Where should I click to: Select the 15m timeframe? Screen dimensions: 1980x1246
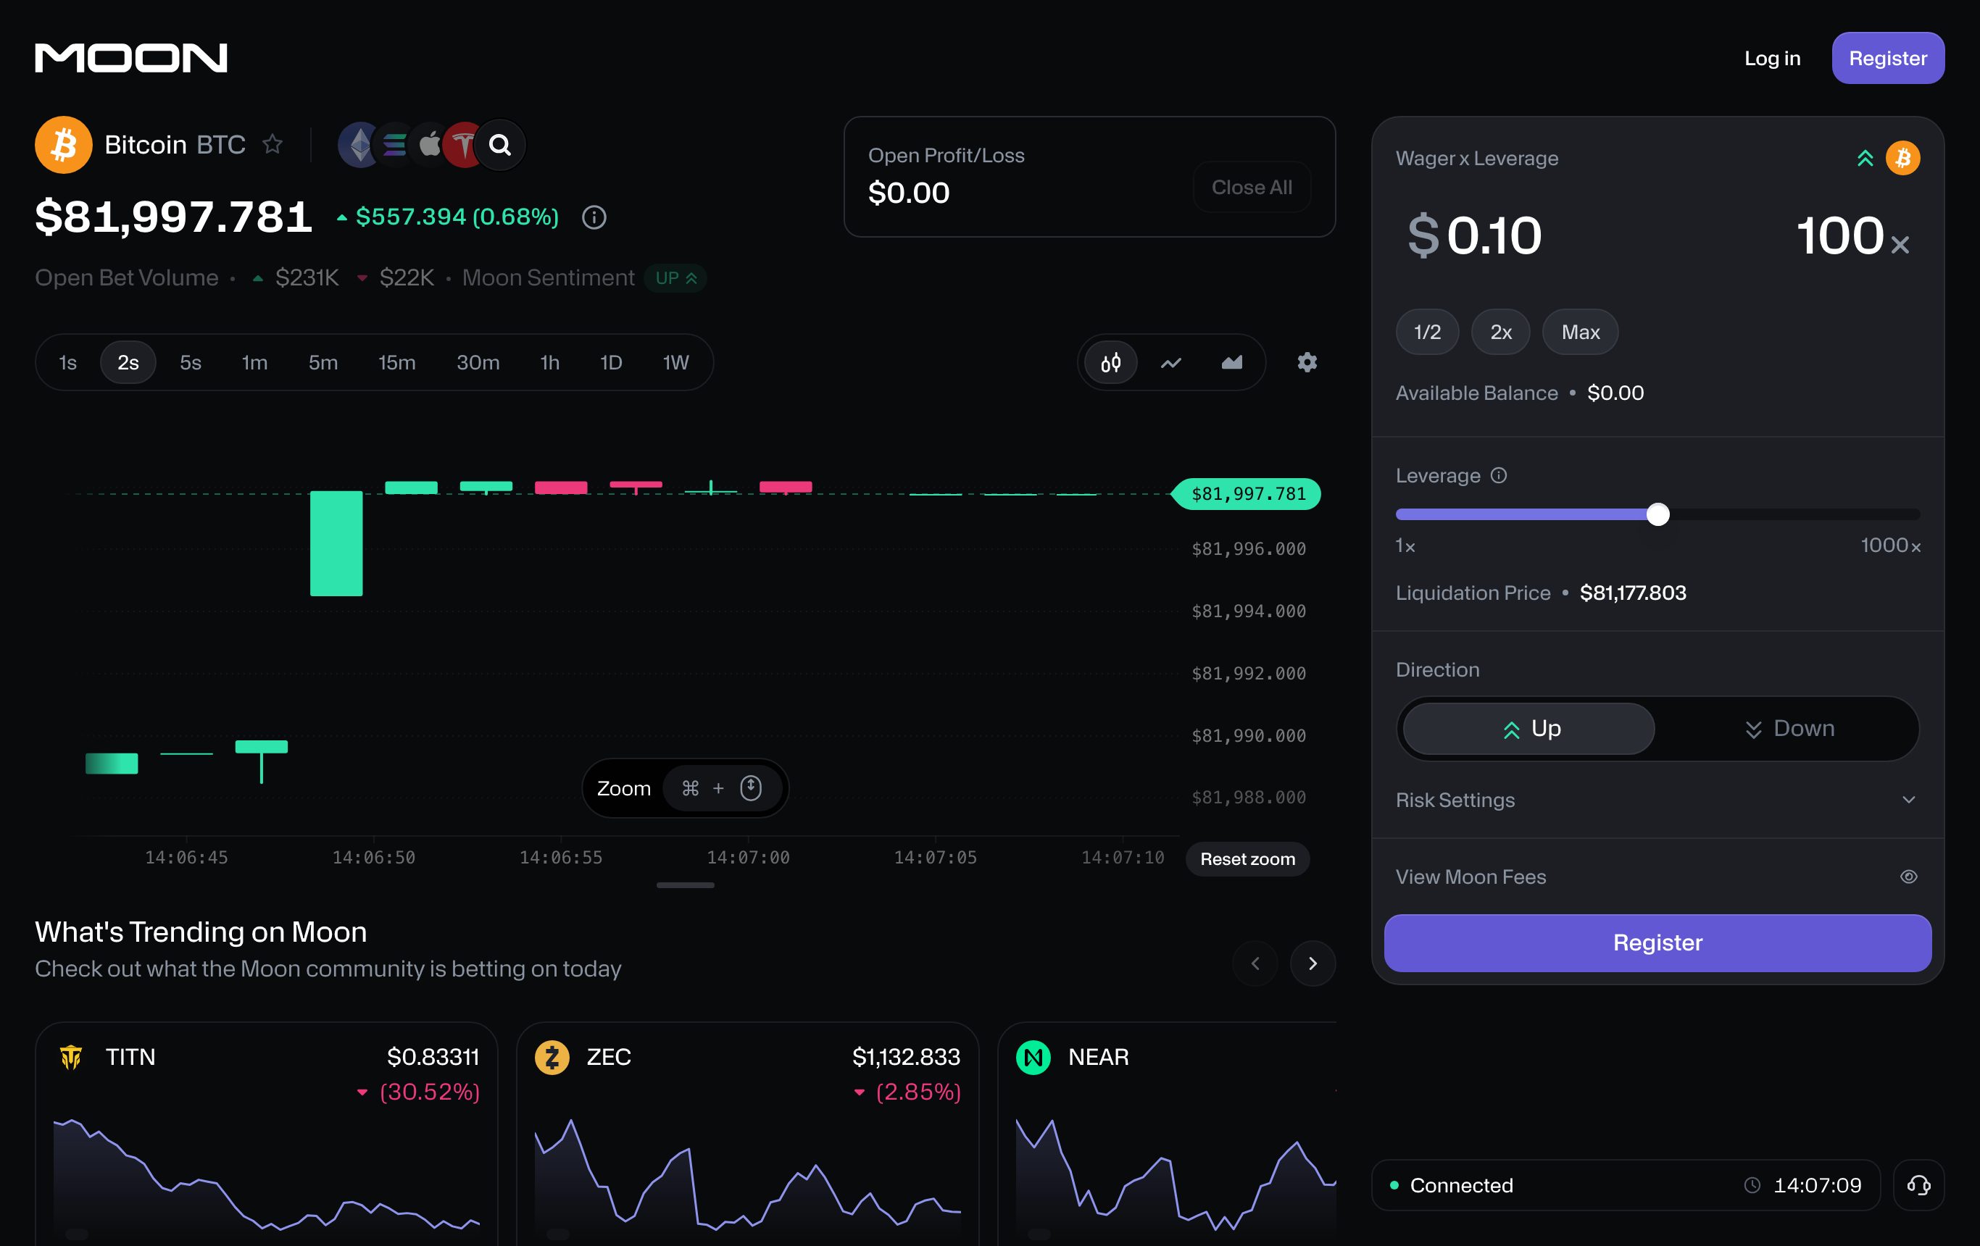click(x=396, y=362)
